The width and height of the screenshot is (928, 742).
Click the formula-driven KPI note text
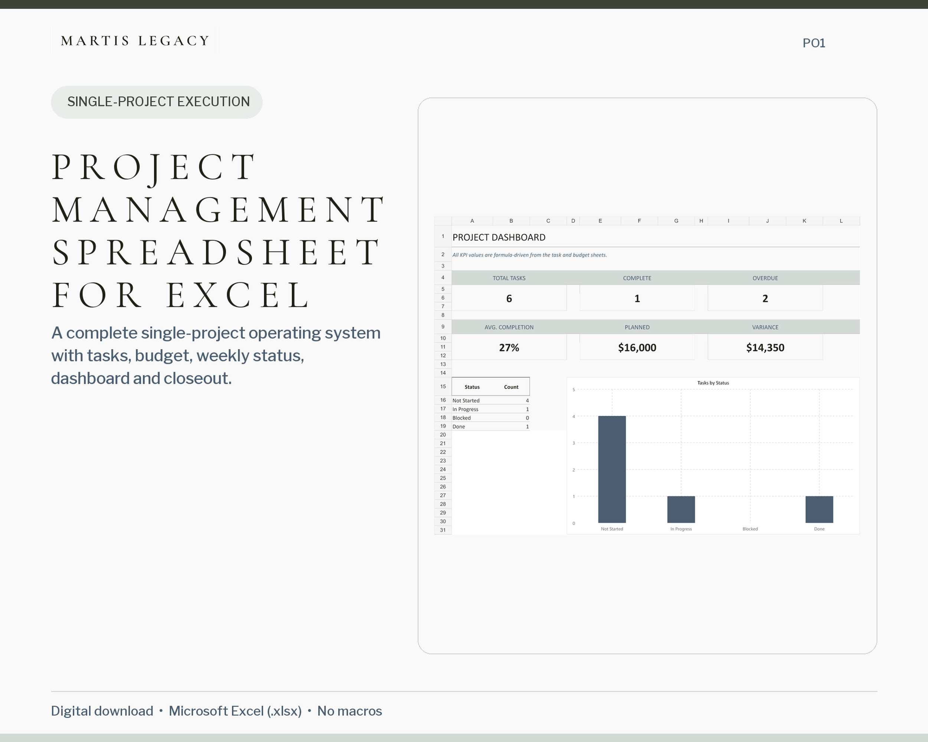click(529, 255)
